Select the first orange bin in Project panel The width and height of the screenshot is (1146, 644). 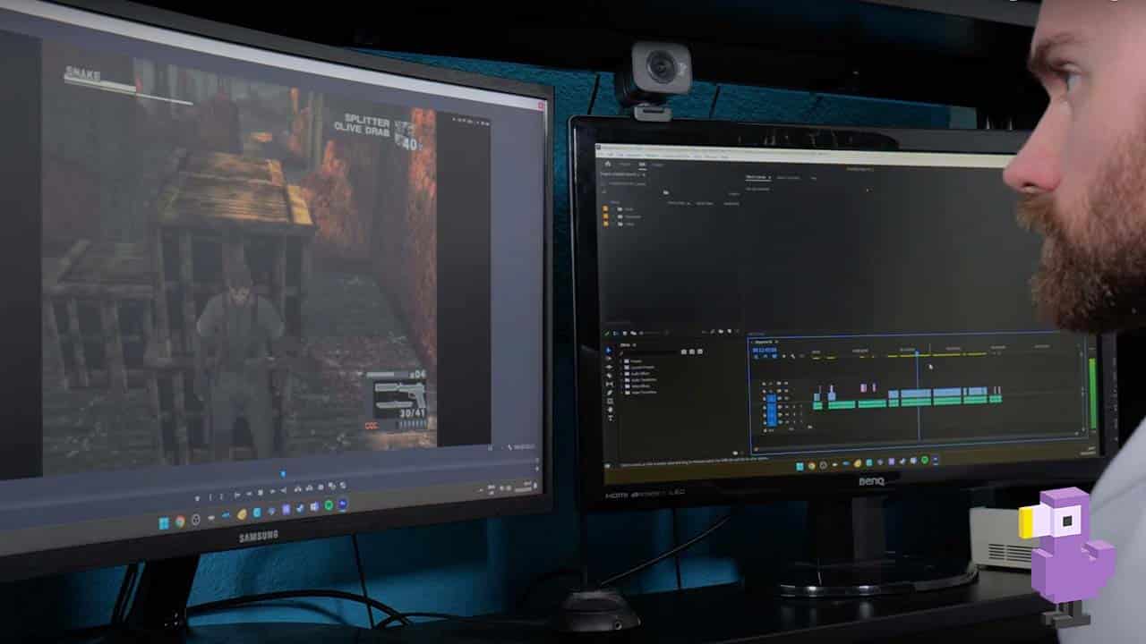[605, 208]
